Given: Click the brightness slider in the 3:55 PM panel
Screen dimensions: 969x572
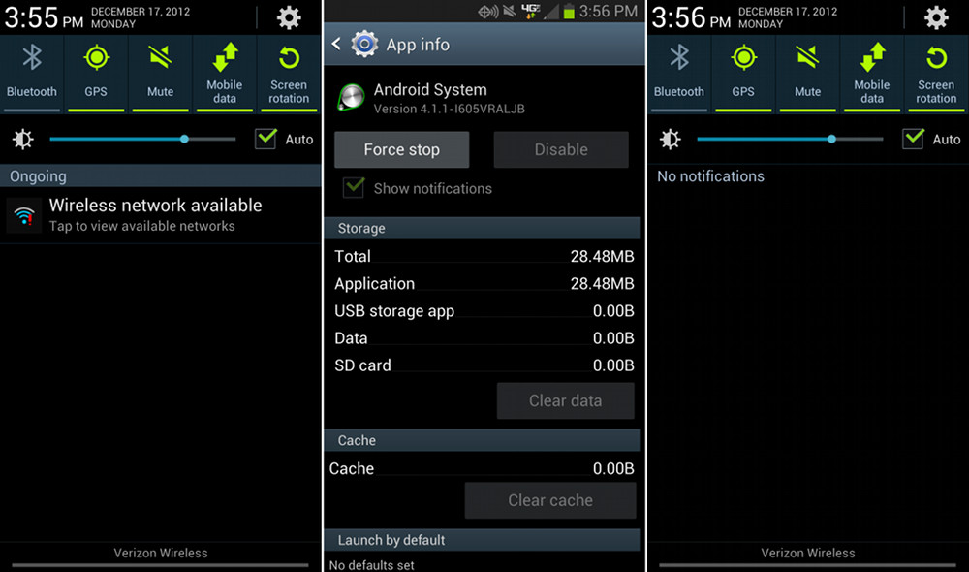Looking at the screenshot, I should click(x=142, y=140).
